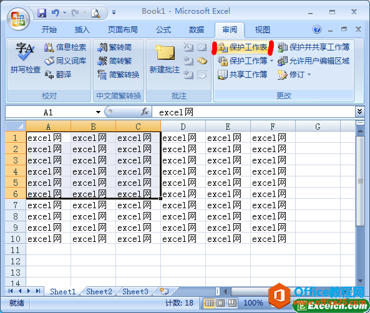The height and width of the screenshot is (313, 370).
Task: Save the workbook with floppy icon
Action: click(42, 12)
